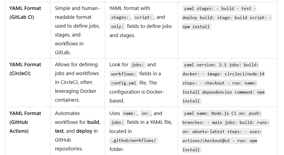Click the "name:" inline code snippet

pyautogui.click(x=130, y=114)
